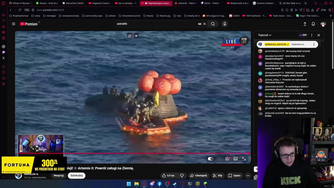Toggle the VPN badge in address bar
Viewport: 334px width, 188px height.
pyautogui.click(x=27, y=10)
